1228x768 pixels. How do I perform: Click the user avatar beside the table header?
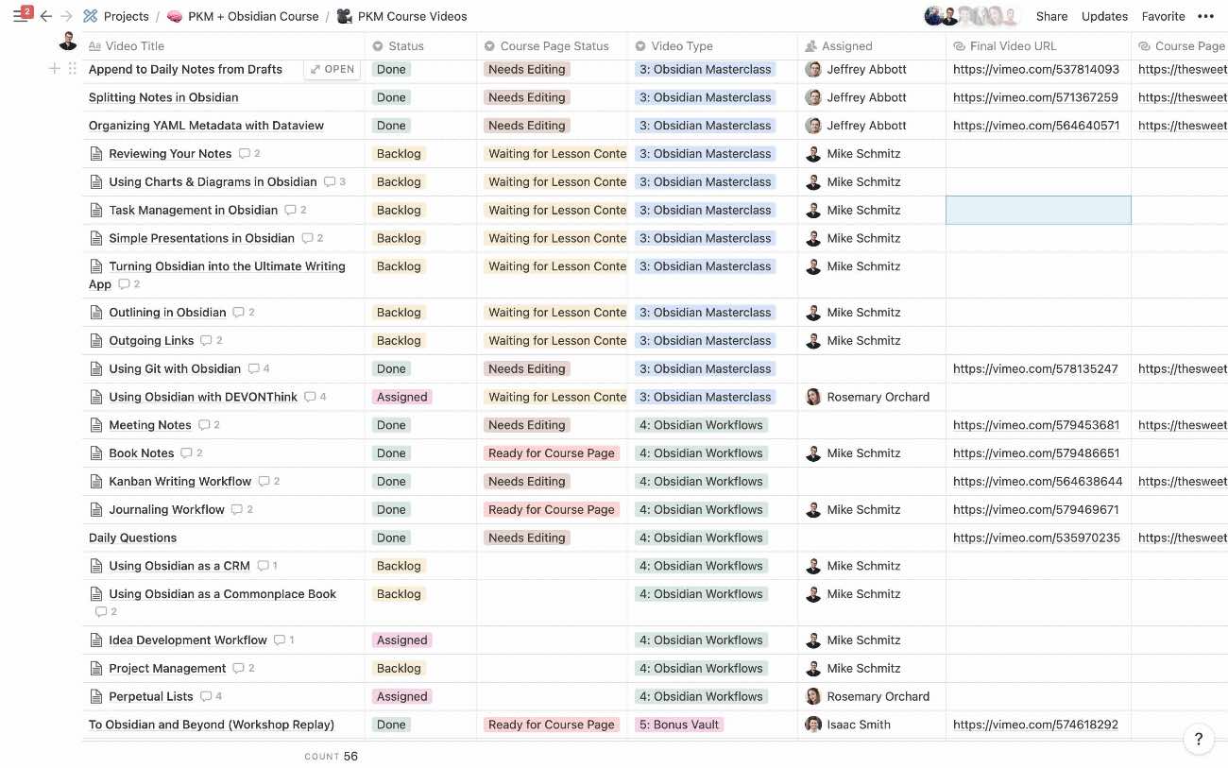click(x=68, y=41)
